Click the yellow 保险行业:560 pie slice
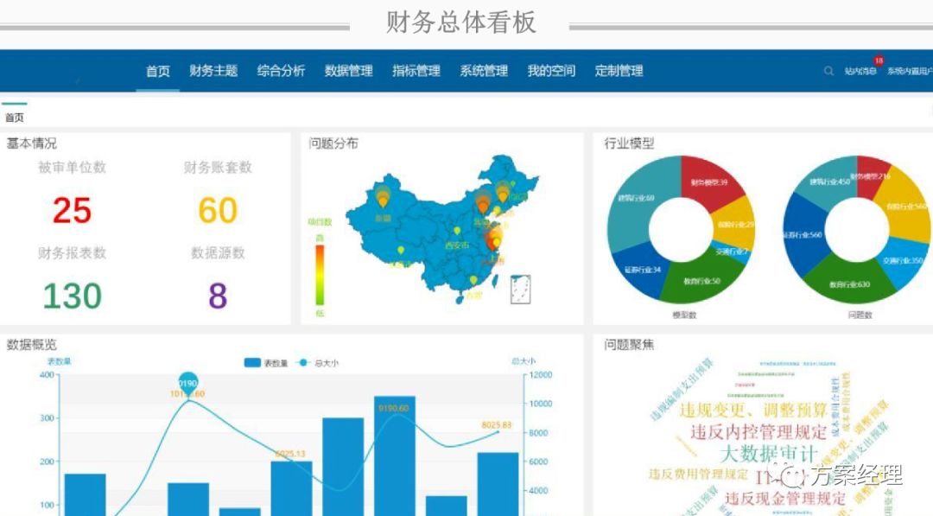 [x=906, y=206]
